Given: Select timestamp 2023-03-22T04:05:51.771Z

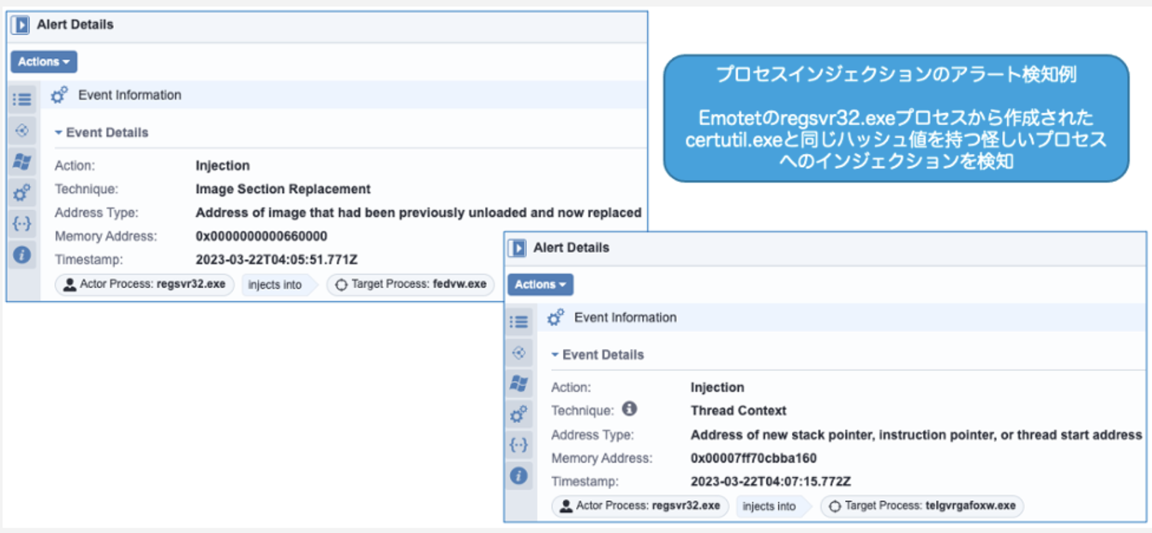Looking at the screenshot, I should (276, 260).
